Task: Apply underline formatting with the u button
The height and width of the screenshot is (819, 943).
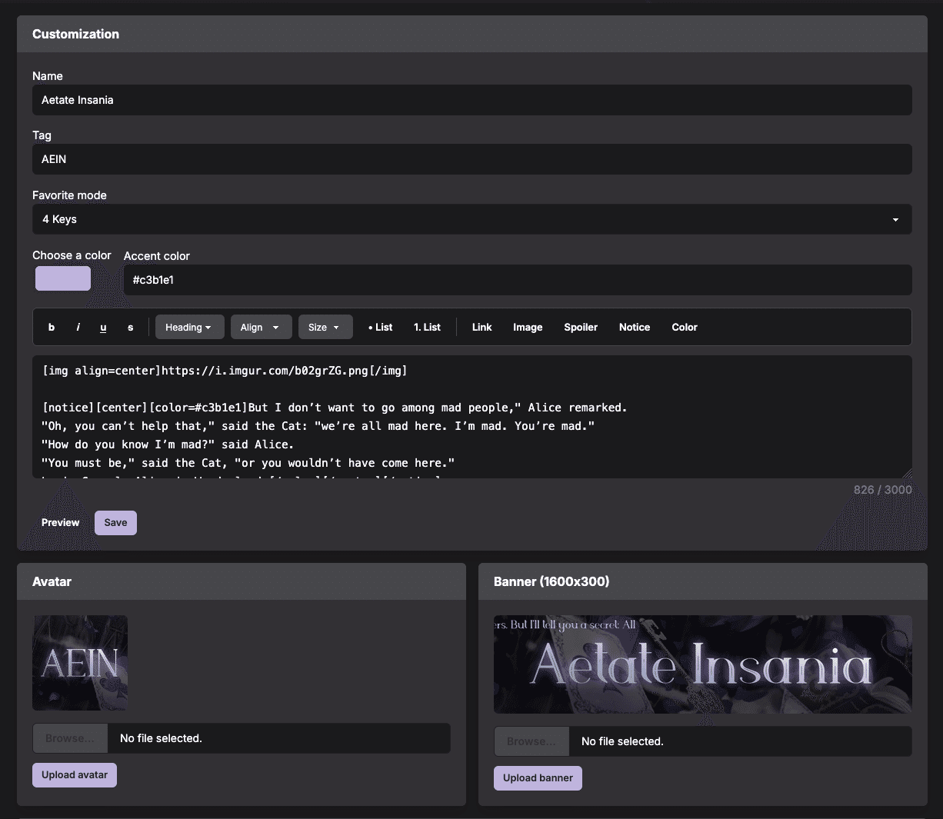Action: [103, 327]
